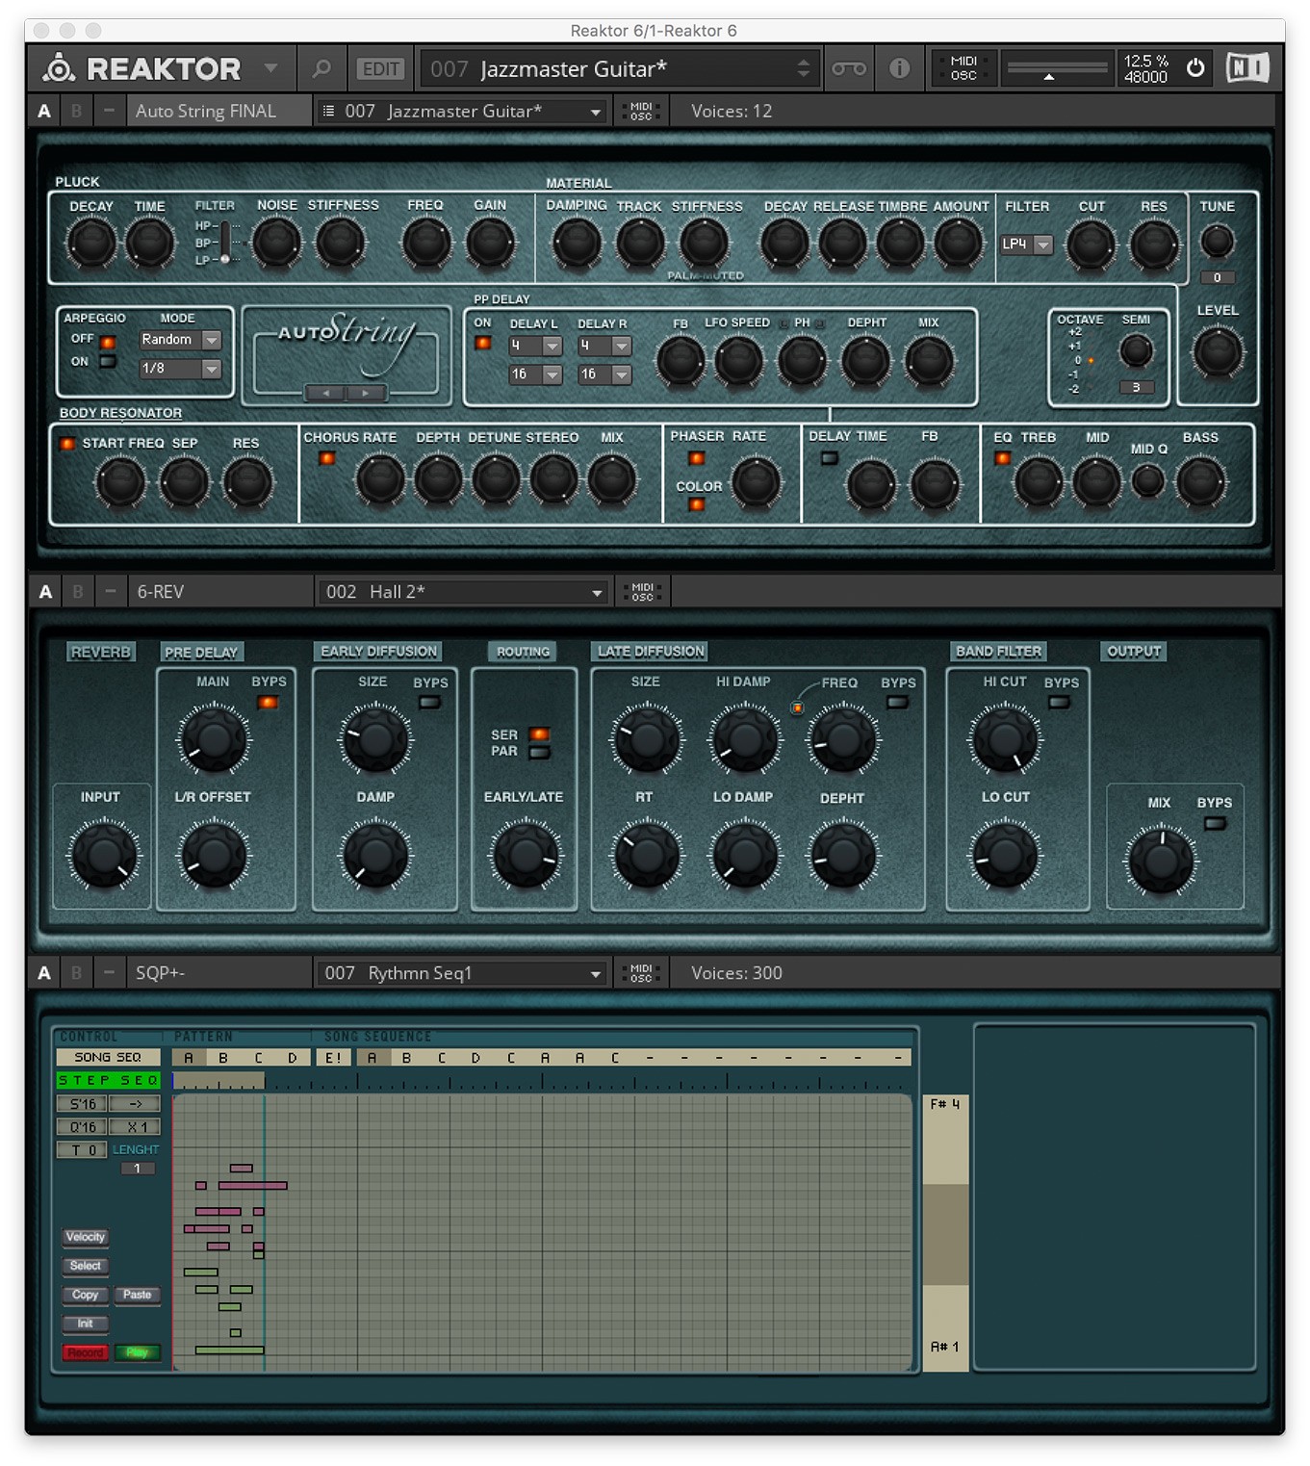
Task: Toggle Body Resonator on switch
Action: (x=66, y=444)
